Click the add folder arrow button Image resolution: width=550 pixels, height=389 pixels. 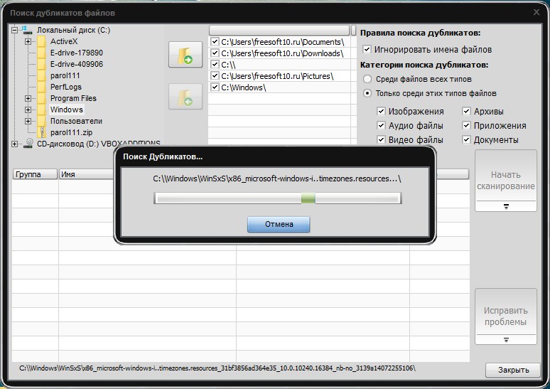pos(185,55)
